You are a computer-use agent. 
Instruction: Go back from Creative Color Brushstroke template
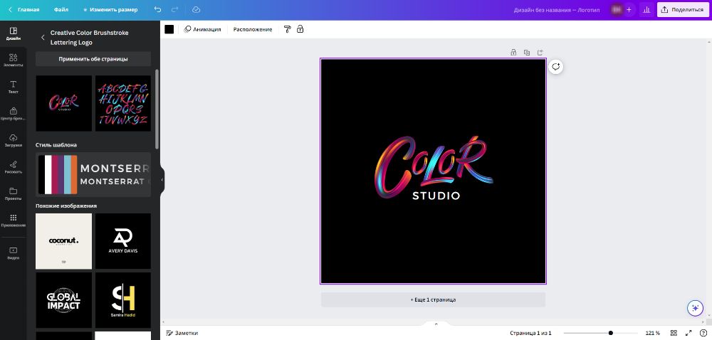click(43, 38)
